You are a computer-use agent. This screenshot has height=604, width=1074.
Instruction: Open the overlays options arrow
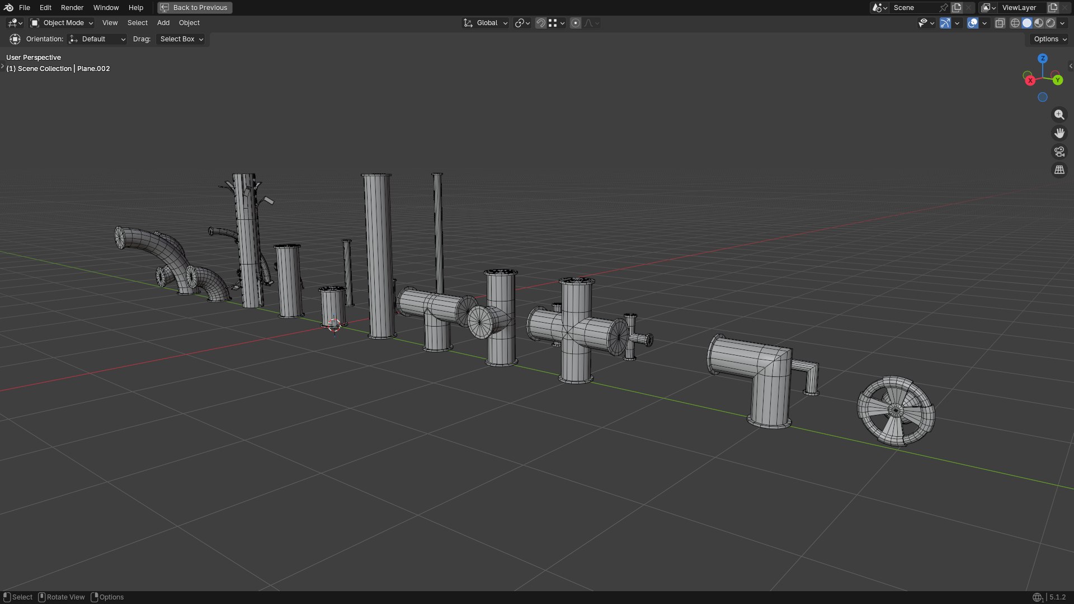[984, 23]
